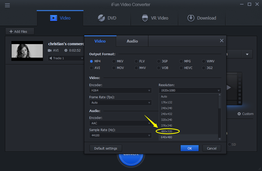Screen dimensions: 262x171
Task: Choose Auto resolution option
Action: click(189, 97)
